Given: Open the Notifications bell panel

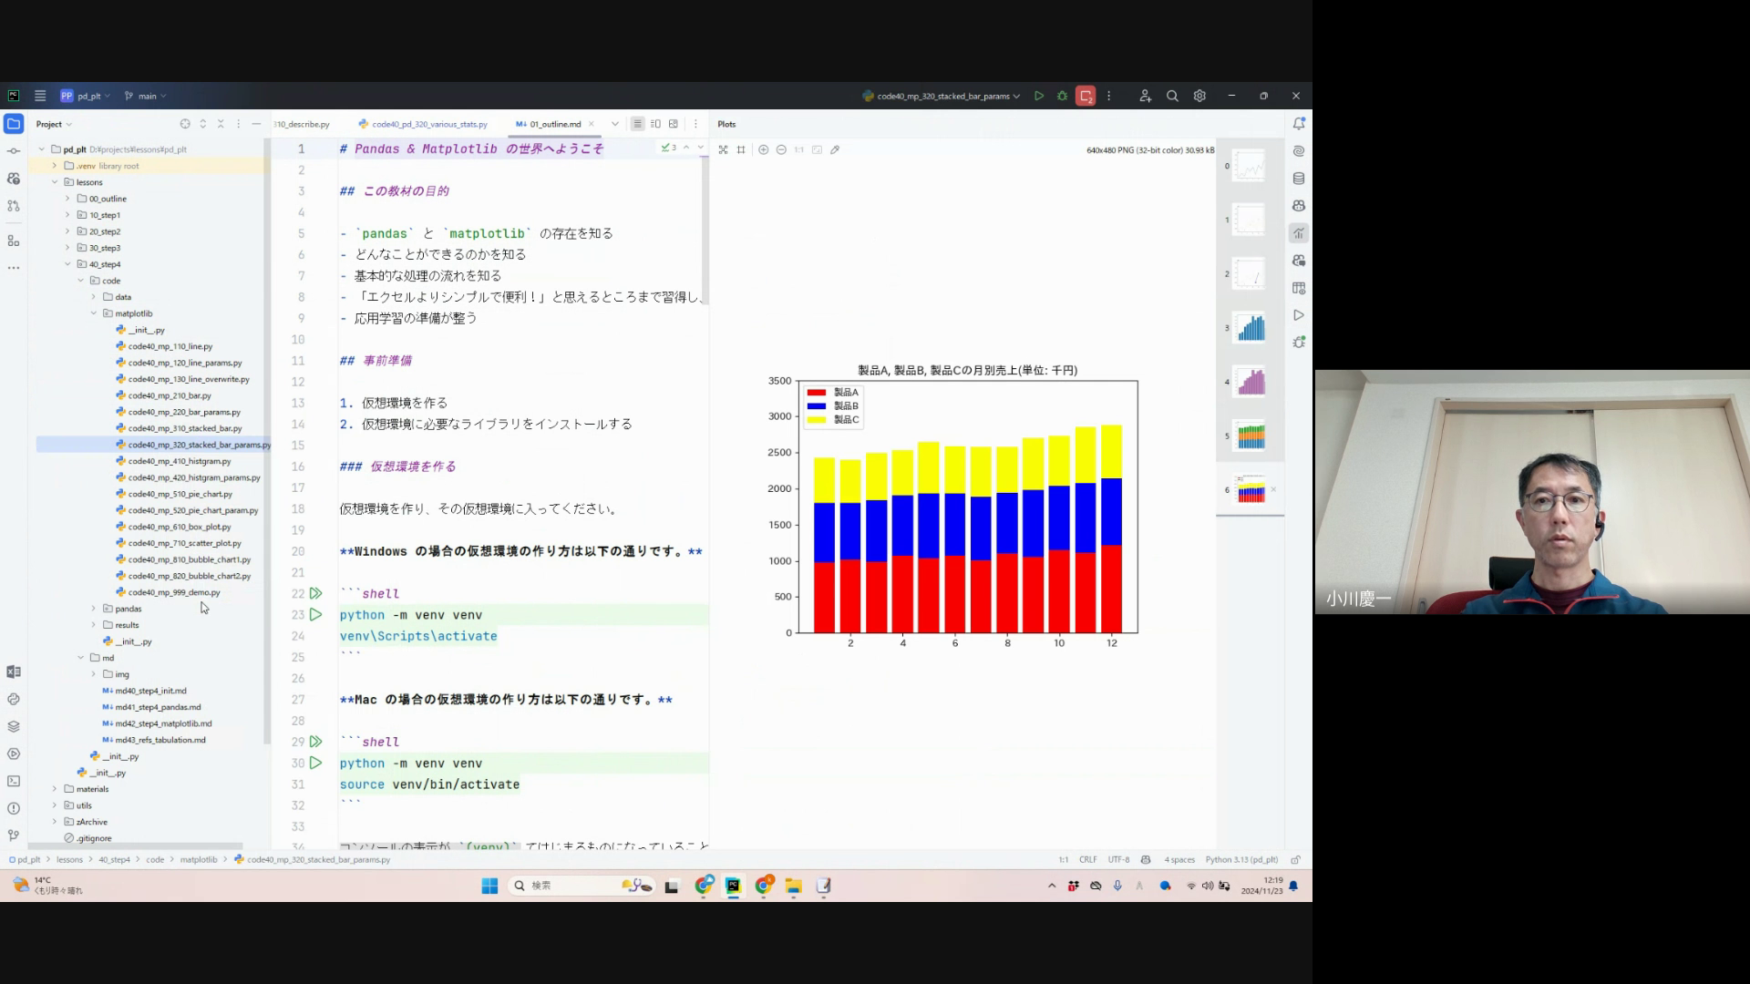Looking at the screenshot, I should coord(1299,124).
